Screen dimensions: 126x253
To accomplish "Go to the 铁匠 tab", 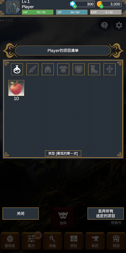I will 95,241.
